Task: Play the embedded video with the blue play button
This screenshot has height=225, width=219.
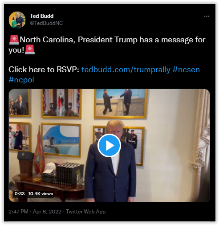Action: coord(109,145)
